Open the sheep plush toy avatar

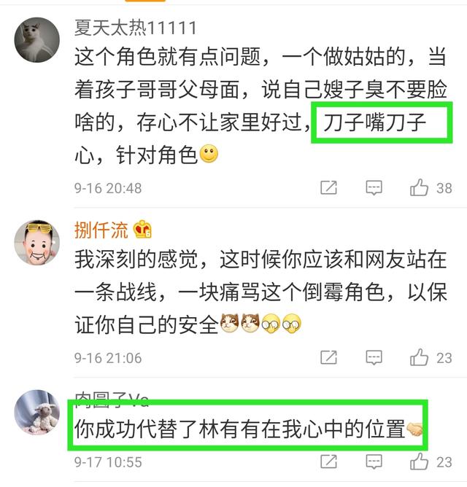(x=37, y=413)
